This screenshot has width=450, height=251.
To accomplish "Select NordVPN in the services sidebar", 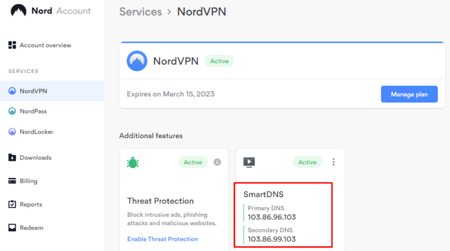I will [x=33, y=91].
